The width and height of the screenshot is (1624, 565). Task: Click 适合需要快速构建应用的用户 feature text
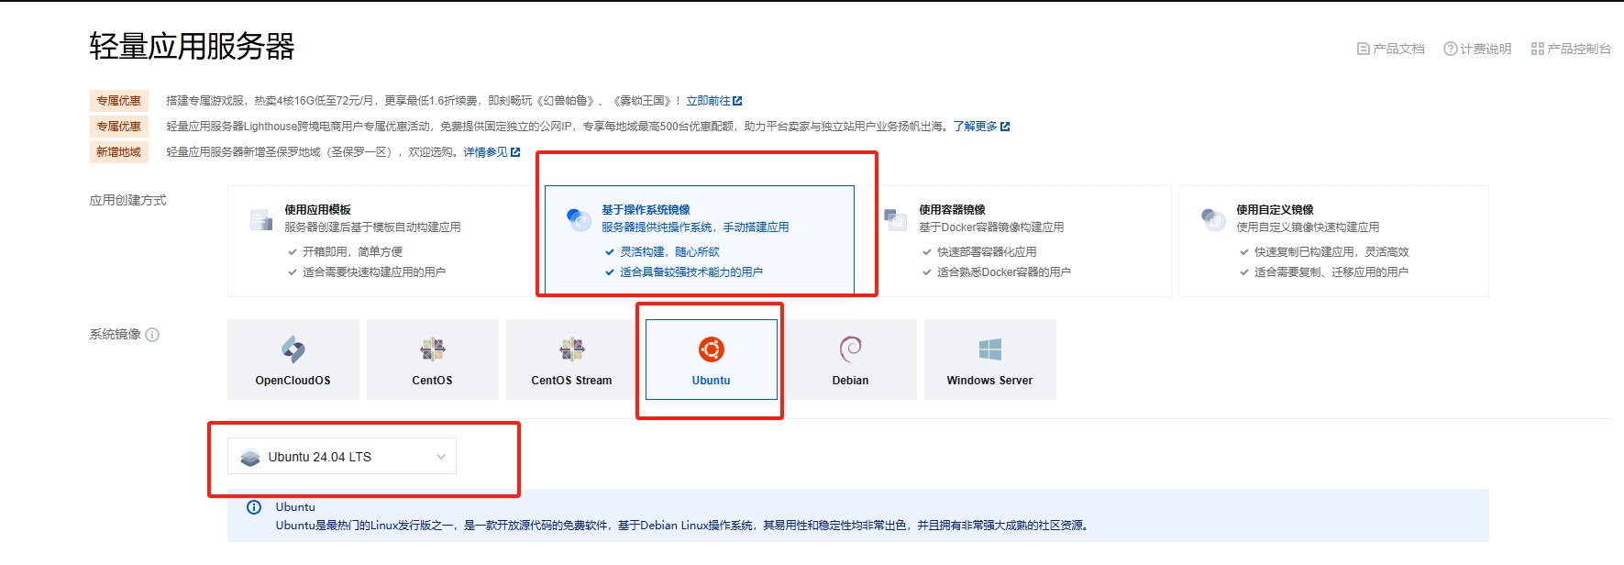tap(374, 271)
